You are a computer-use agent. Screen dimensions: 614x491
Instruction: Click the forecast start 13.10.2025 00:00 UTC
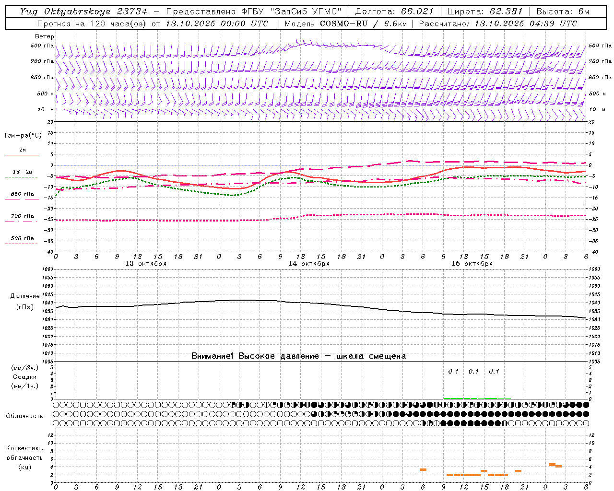point(217,23)
